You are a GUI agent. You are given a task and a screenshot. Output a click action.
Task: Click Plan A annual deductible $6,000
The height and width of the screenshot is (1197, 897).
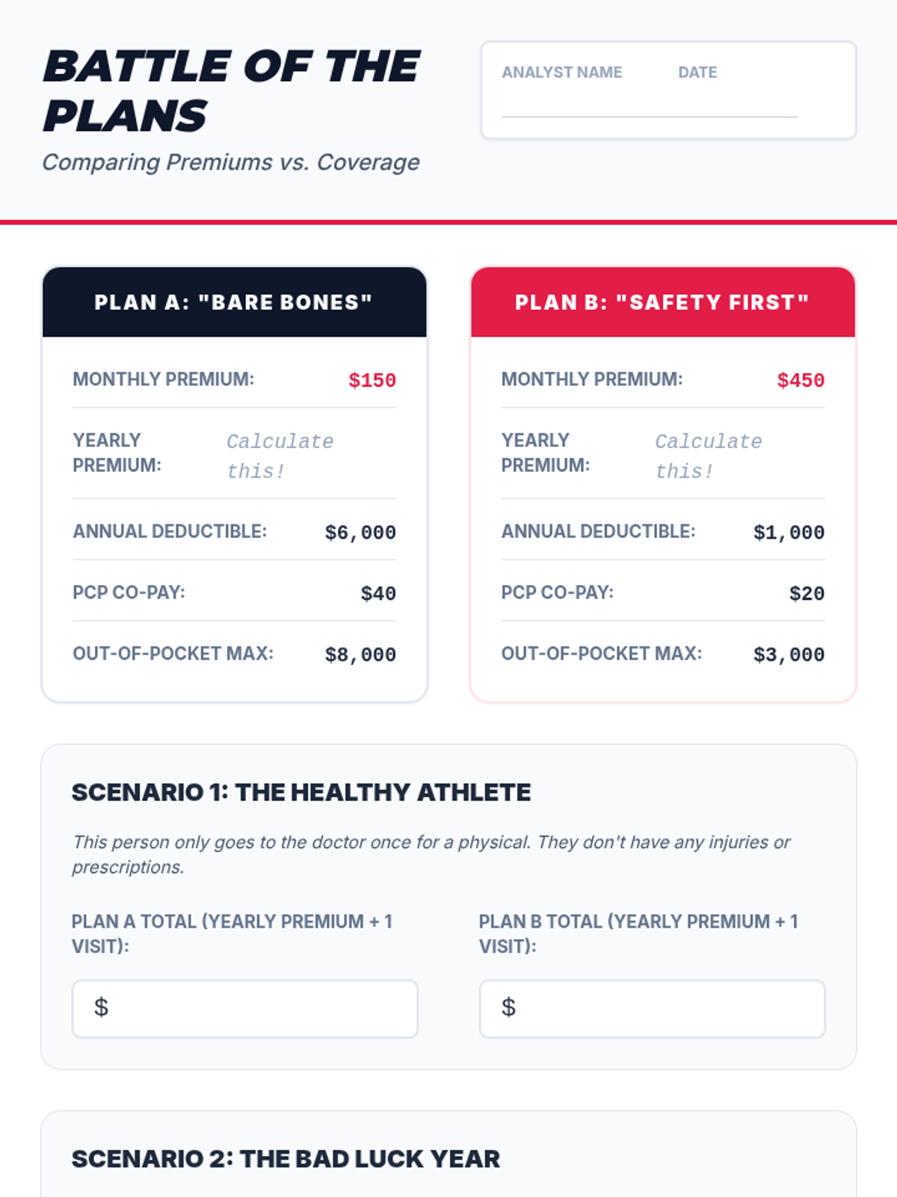click(x=360, y=533)
